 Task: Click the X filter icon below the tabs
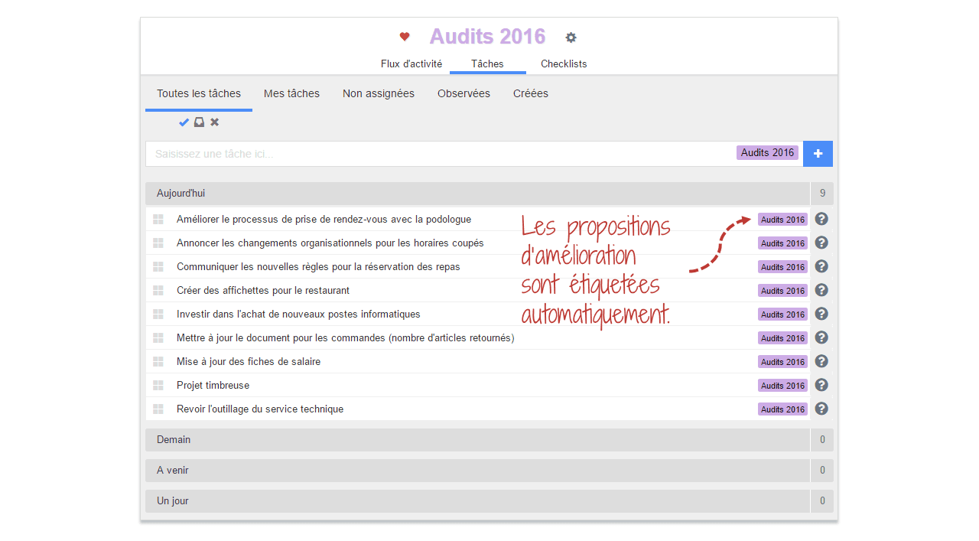pyautogui.click(x=215, y=122)
